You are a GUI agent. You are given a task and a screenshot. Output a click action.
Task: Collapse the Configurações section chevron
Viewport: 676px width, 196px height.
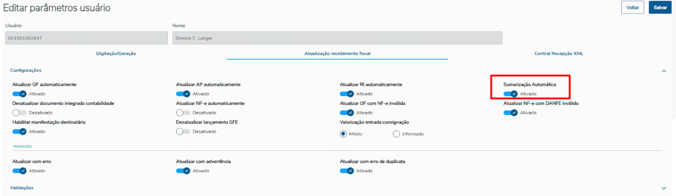click(663, 71)
